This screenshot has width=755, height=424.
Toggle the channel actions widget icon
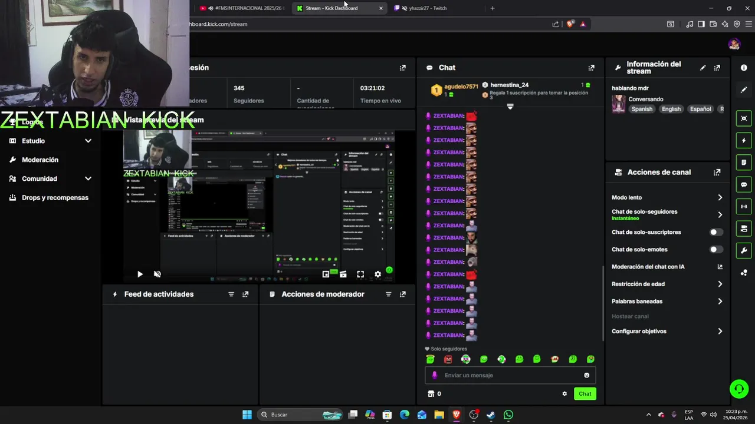click(x=744, y=228)
